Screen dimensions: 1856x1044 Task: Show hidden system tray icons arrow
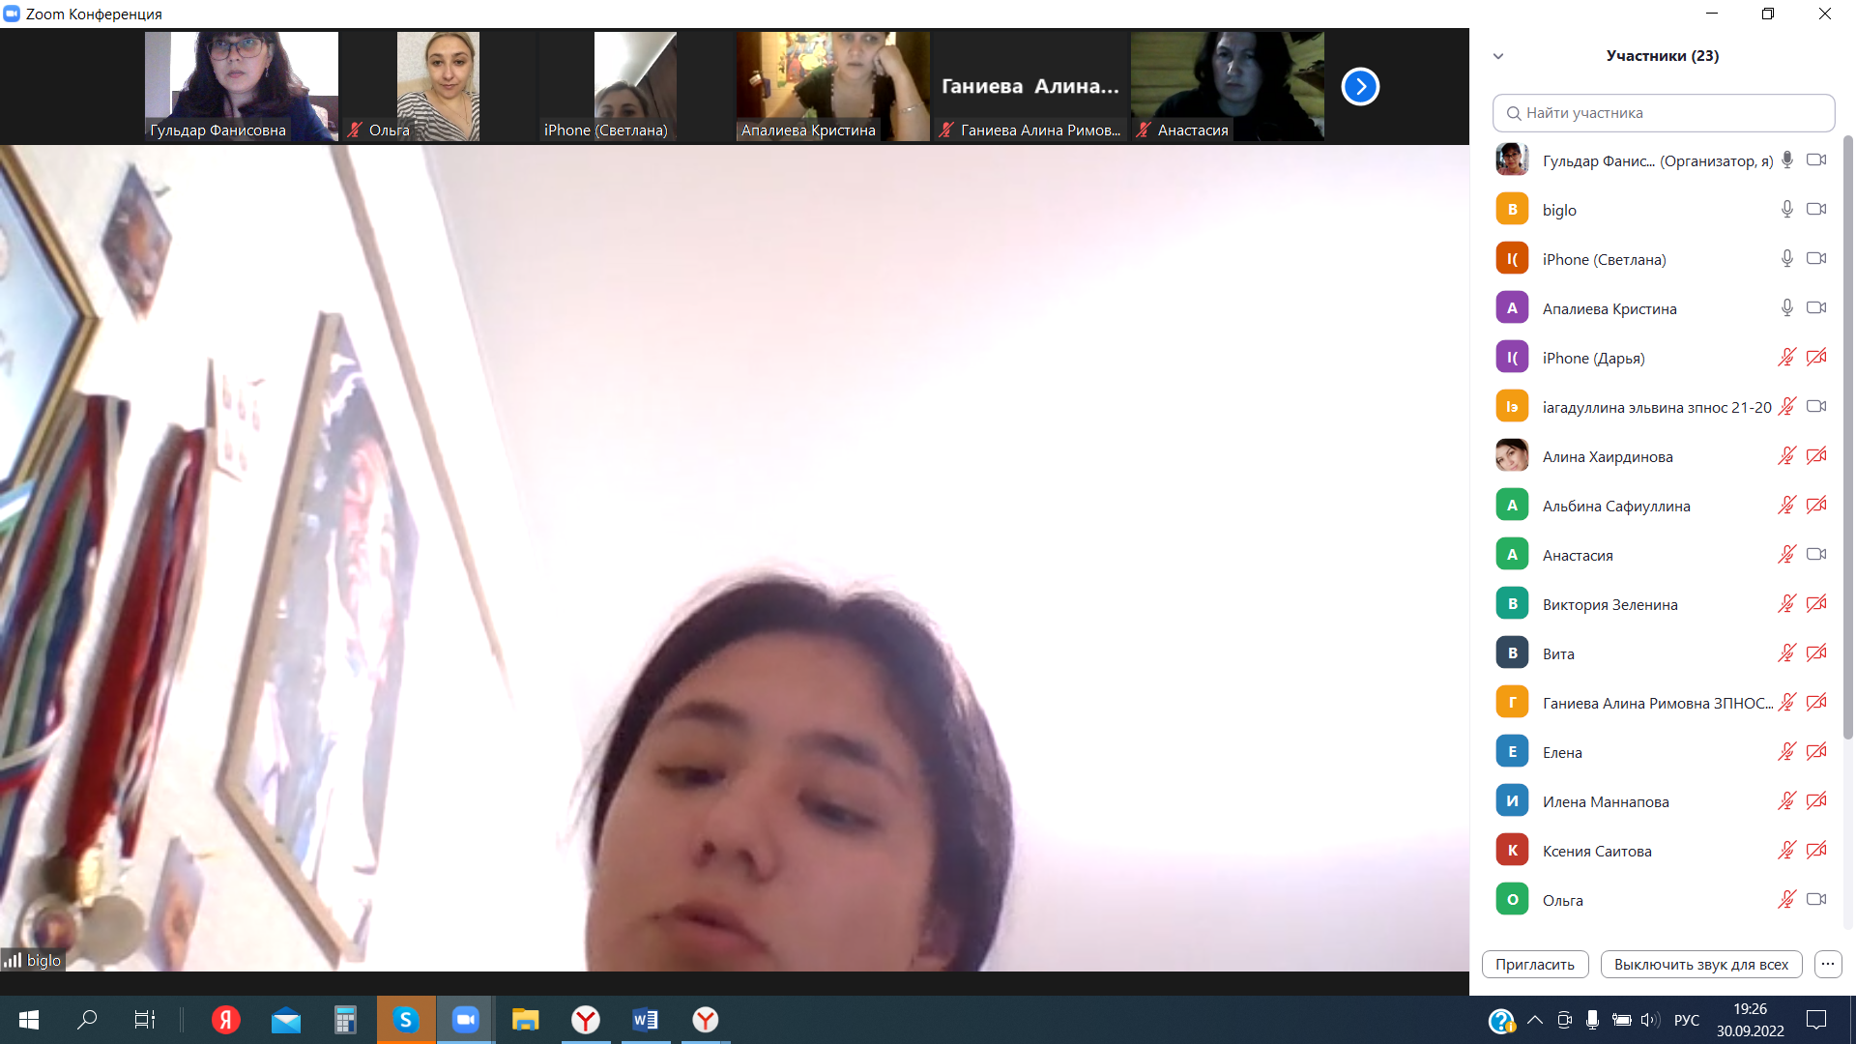(x=1535, y=1020)
